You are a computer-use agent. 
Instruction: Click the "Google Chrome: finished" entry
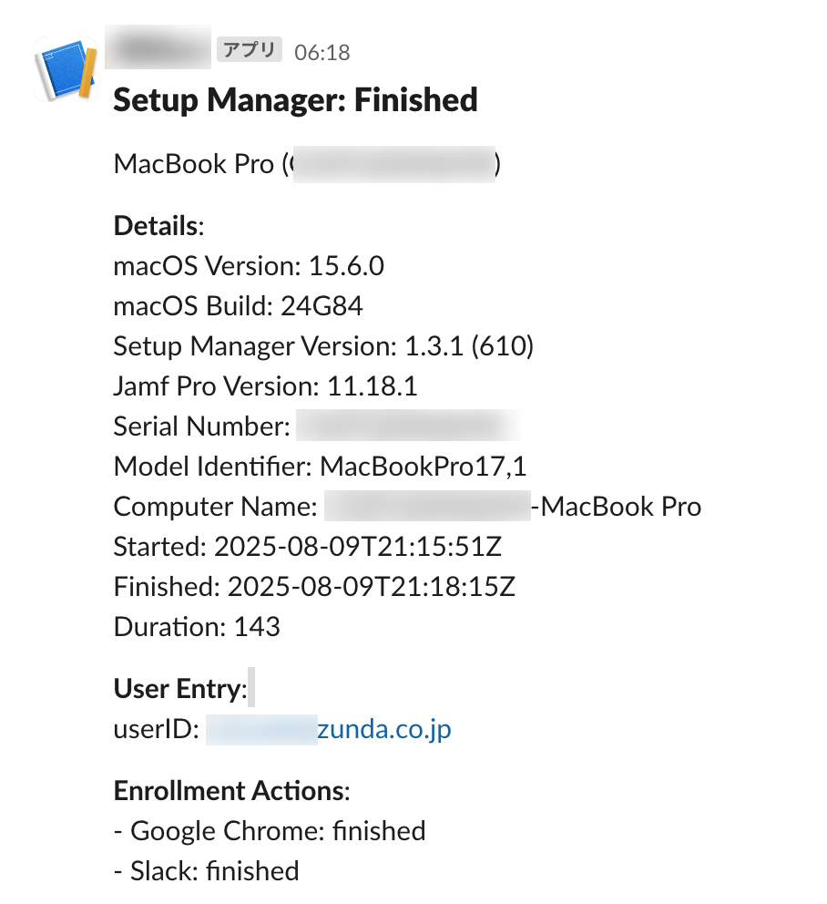[270, 831]
